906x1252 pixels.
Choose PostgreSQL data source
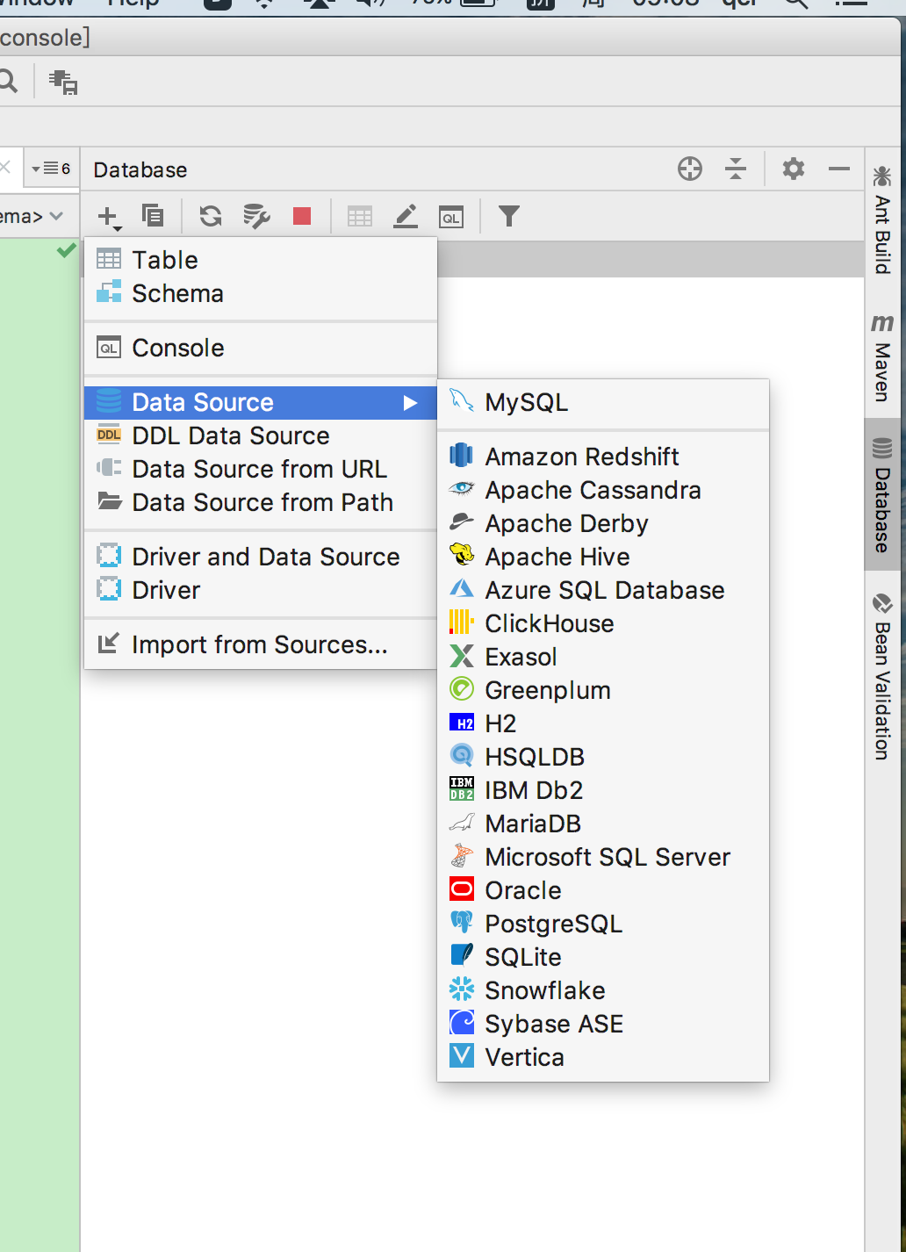click(x=603, y=924)
